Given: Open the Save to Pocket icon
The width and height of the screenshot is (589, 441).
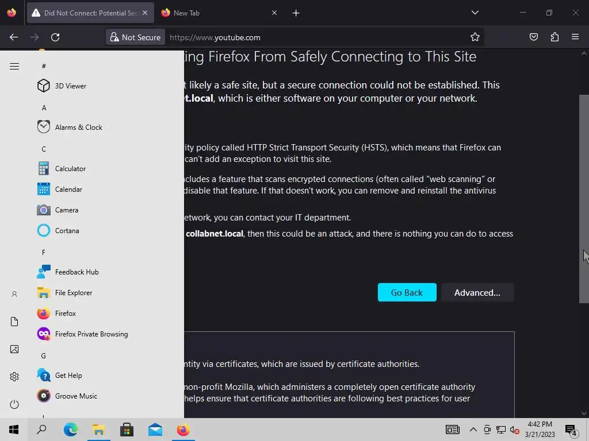Looking at the screenshot, I should coord(533,37).
